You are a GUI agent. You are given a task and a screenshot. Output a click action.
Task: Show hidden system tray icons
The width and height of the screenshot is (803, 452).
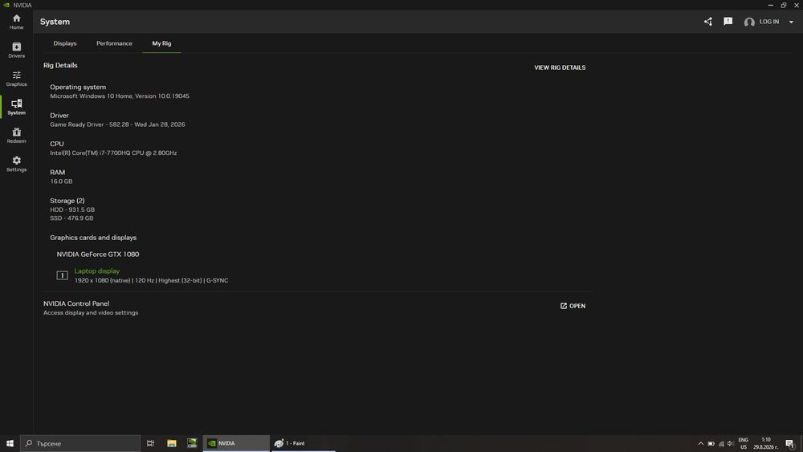click(x=700, y=444)
